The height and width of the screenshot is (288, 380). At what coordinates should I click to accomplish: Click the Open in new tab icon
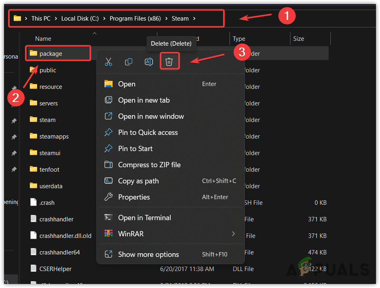[x=109, y=100]
